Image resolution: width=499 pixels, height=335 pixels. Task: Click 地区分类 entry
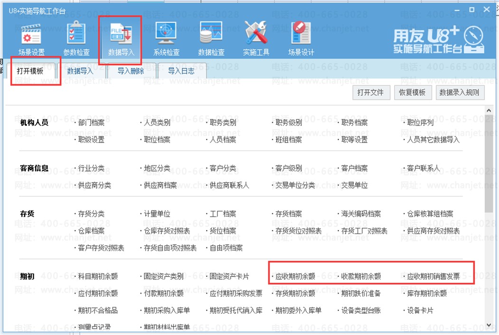tap(157, 168)
